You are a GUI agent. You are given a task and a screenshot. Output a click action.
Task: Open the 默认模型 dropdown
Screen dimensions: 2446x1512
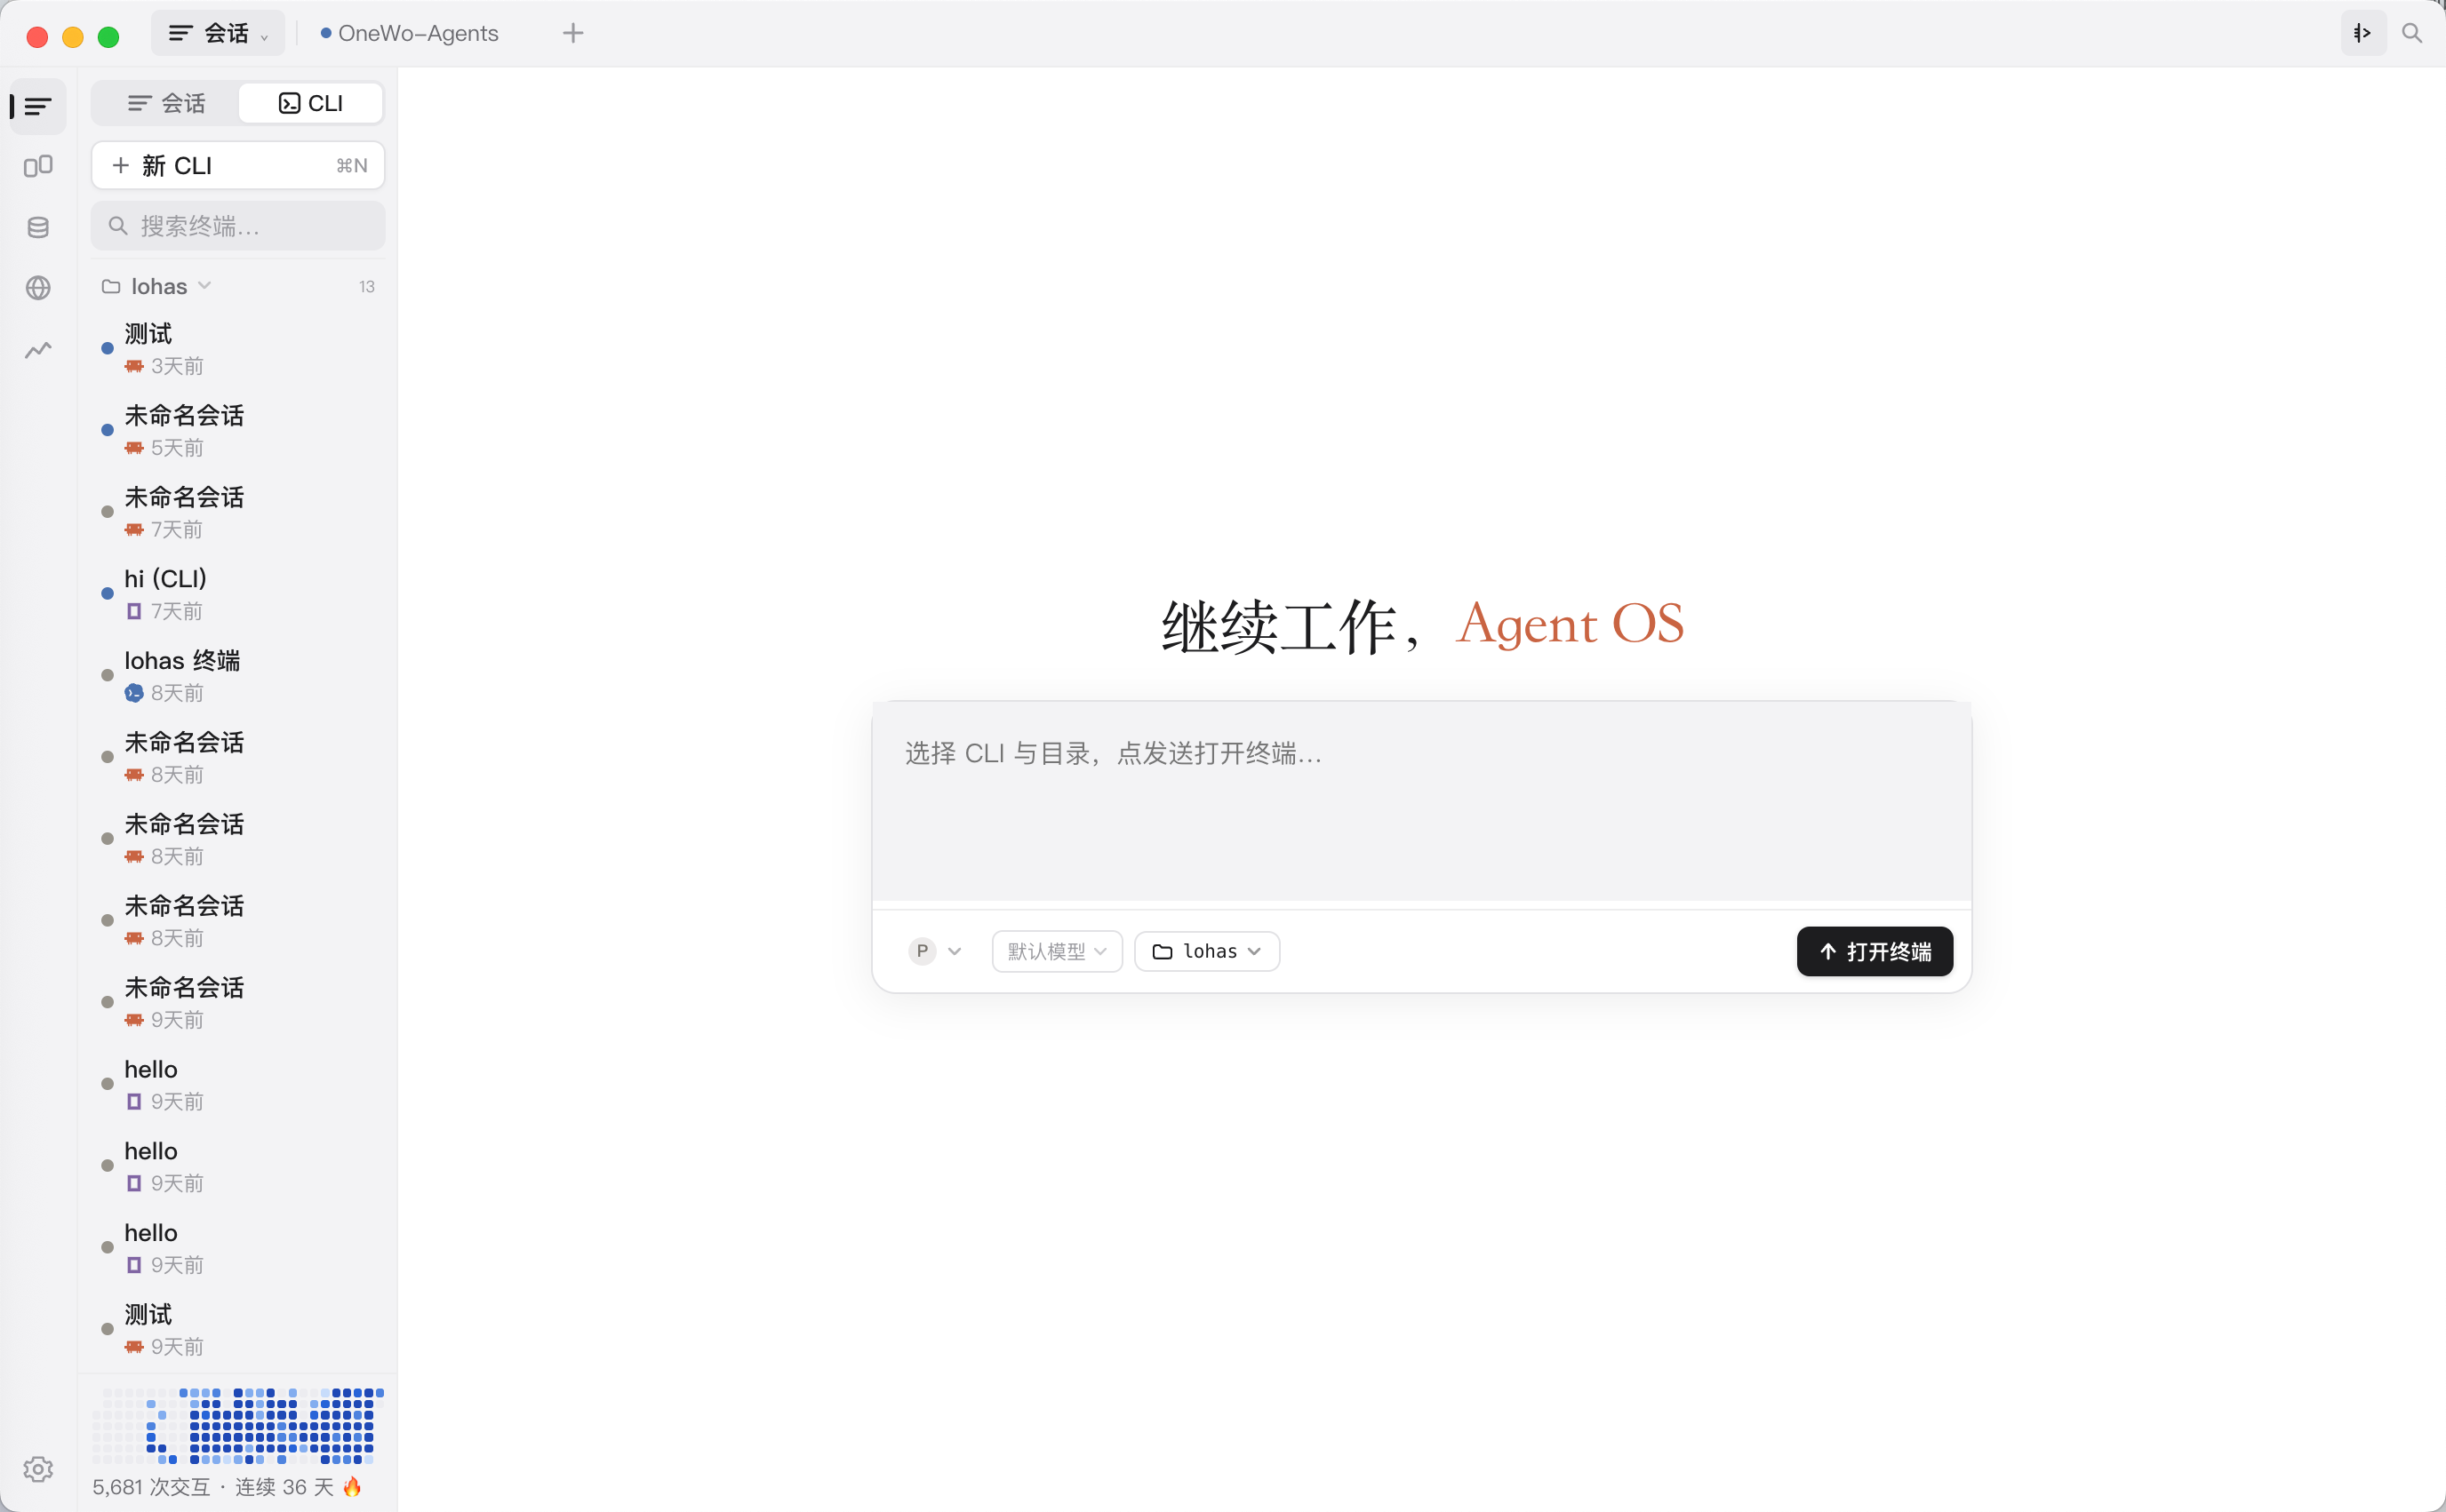(x=1057, y=951)
